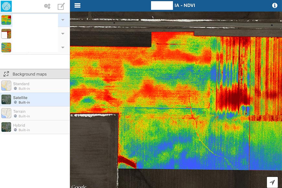The width and height of the screenshot is (282, 188).
Task: Select the second layer thumbnail with white area
Action: coord(6,34)
